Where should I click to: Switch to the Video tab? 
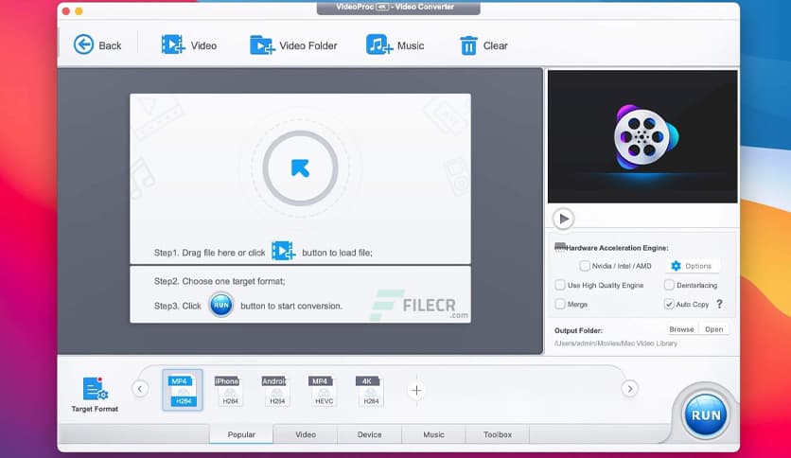tap(306, 434)
